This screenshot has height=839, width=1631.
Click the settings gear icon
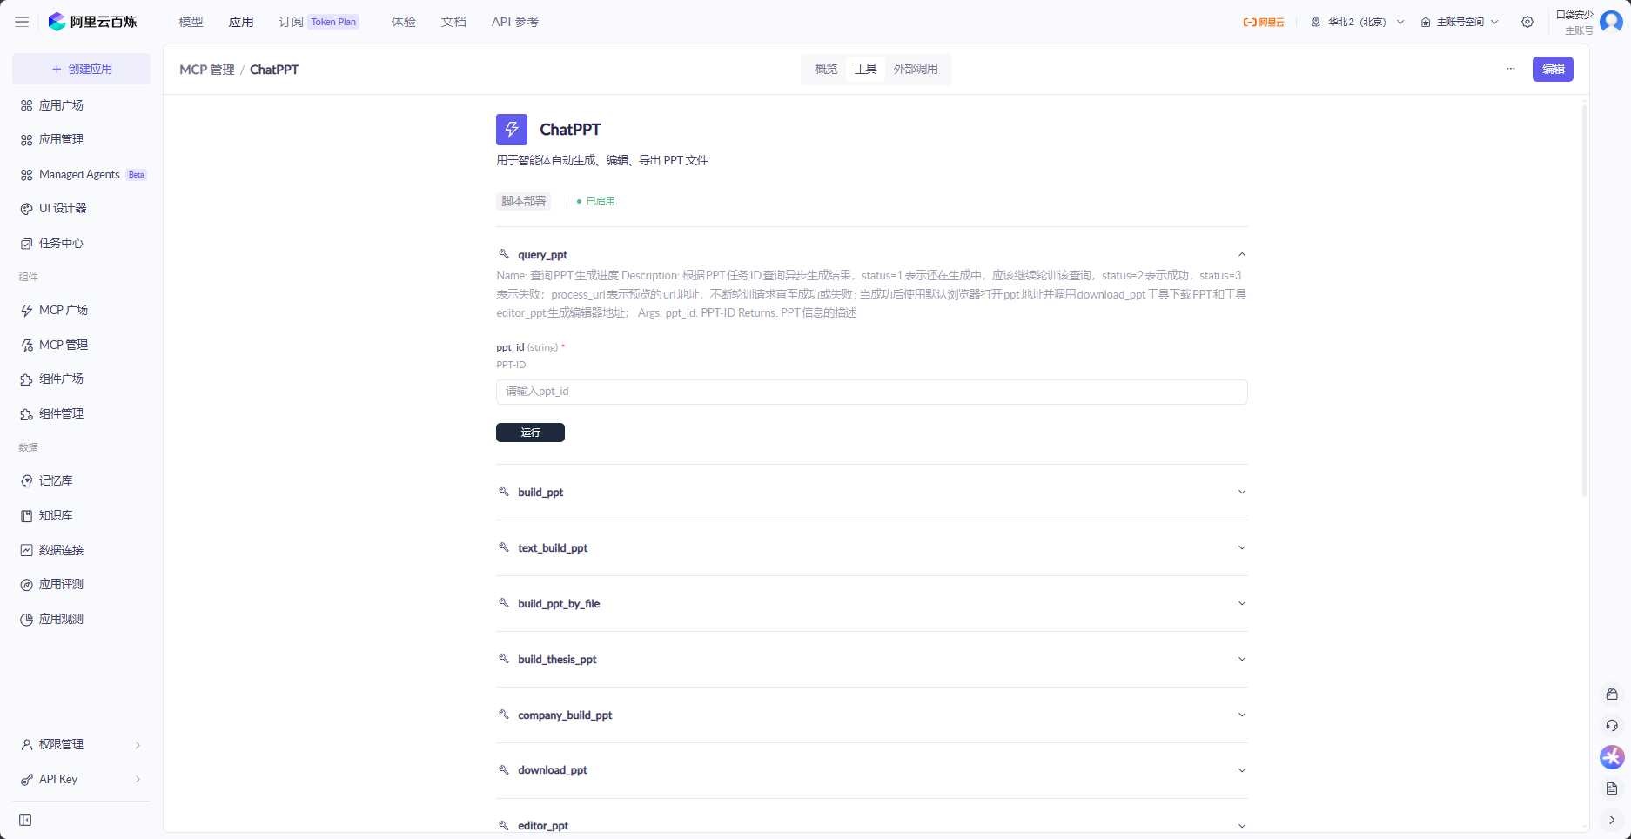[x=1527, y=22]
